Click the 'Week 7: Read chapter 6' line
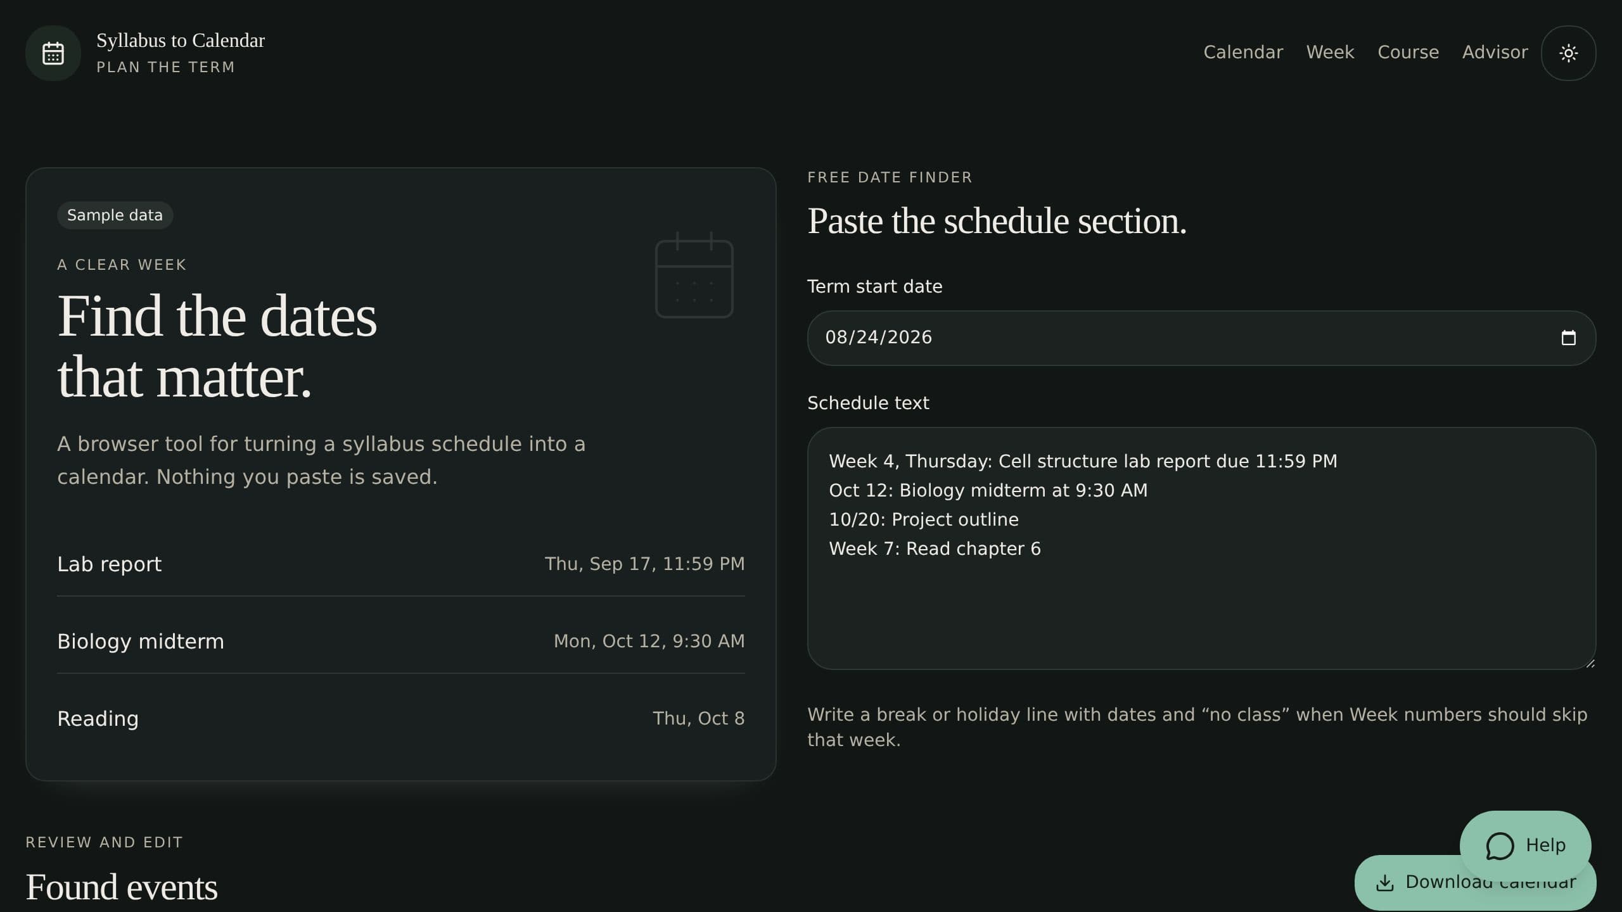 [935, 548]
